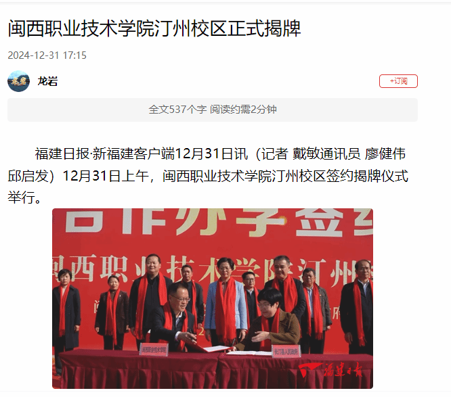The image size is (451, 397).
Task: Click the 福建日报 watermark logo in photo
Action: click(343, 370)
